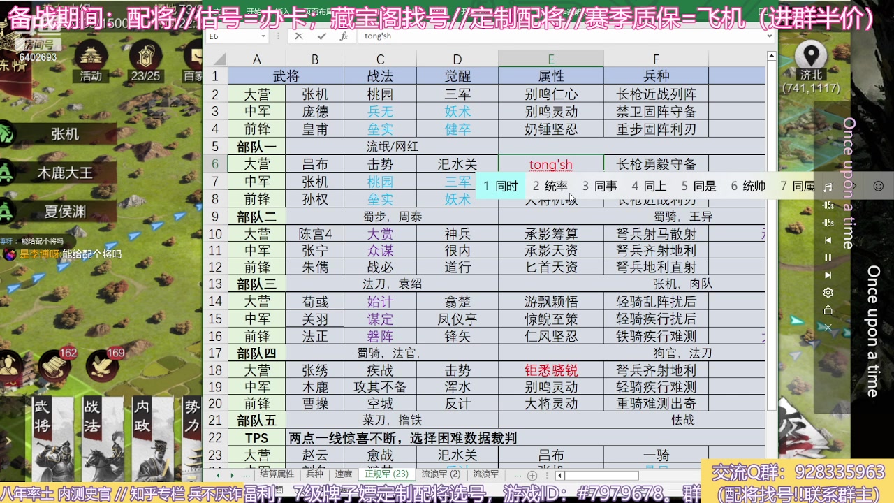This screenshot has height=503, width=894.
Task: Skip to previous track in music widget
Action: 828,240
